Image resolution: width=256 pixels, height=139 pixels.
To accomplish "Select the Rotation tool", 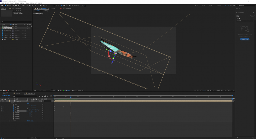I will 22,6.
